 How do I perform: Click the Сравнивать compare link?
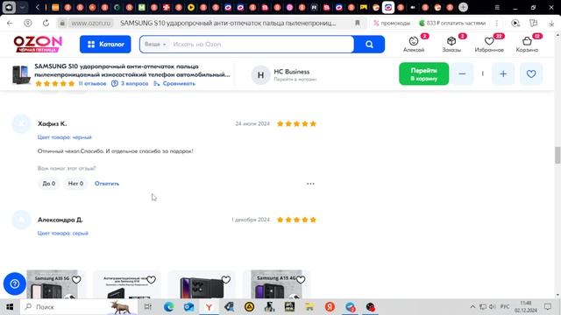pyautogui.click(x=174, y=84)
